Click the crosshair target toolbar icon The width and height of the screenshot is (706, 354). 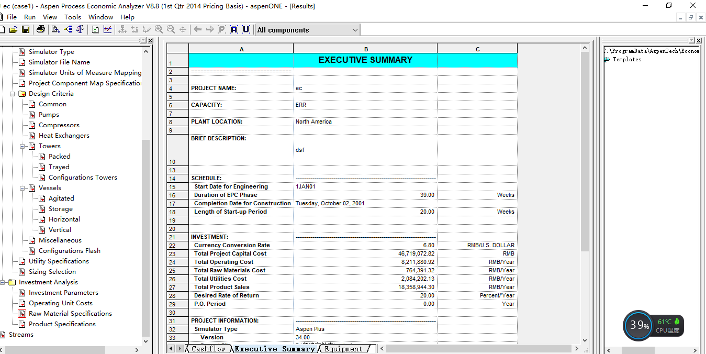point(183,30)
